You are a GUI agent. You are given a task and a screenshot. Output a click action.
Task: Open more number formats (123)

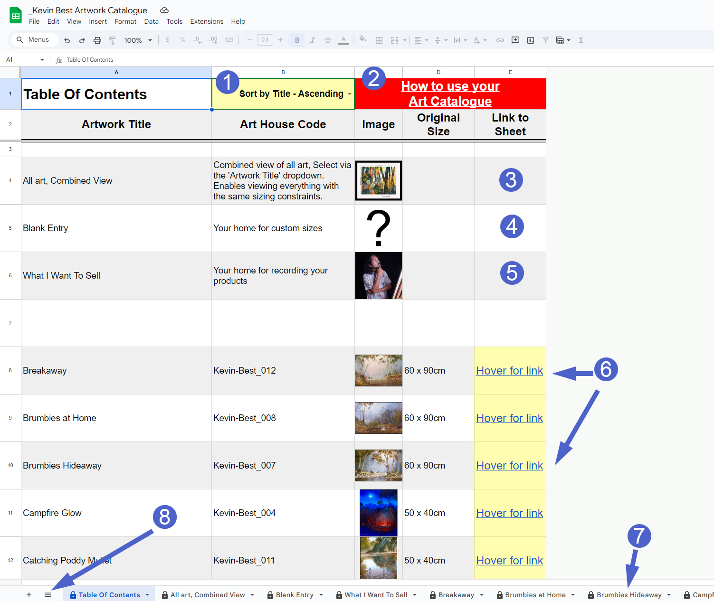click(229, 40)
